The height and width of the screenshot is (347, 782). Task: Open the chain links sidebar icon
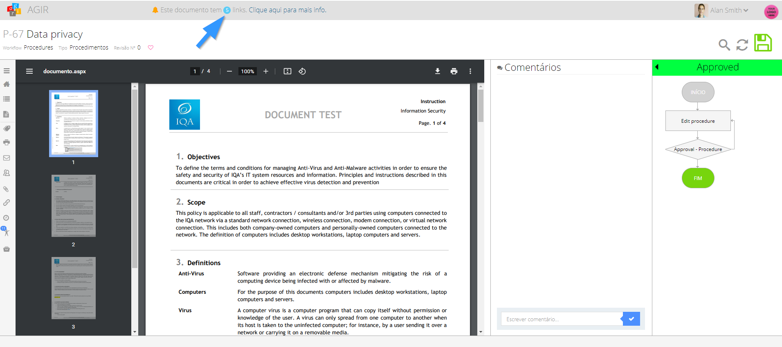click(7, 203)
